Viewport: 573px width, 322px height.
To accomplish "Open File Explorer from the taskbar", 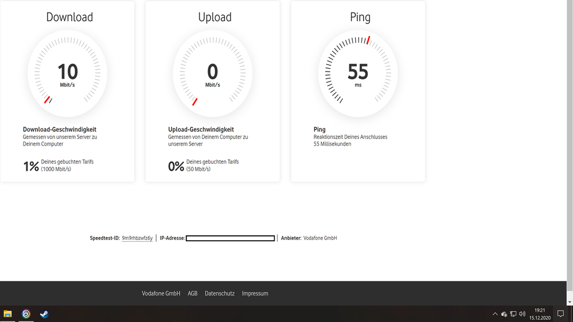I will coord(7,314).
